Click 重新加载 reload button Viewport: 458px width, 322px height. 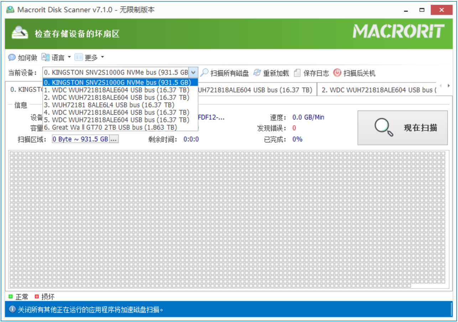pyautogui.click(x=271, y=73)
